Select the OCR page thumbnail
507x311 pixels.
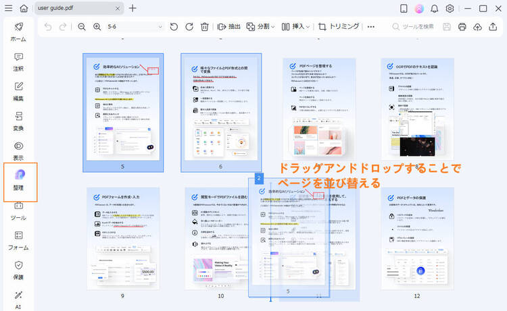[418, 109]
